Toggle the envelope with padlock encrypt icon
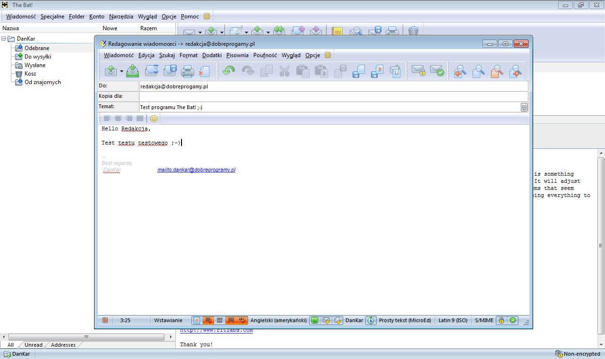Image resolution: width=605 pixels, height=359 pixels. 419,71
